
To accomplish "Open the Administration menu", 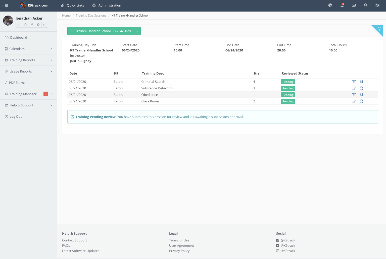I will [106, 5].
